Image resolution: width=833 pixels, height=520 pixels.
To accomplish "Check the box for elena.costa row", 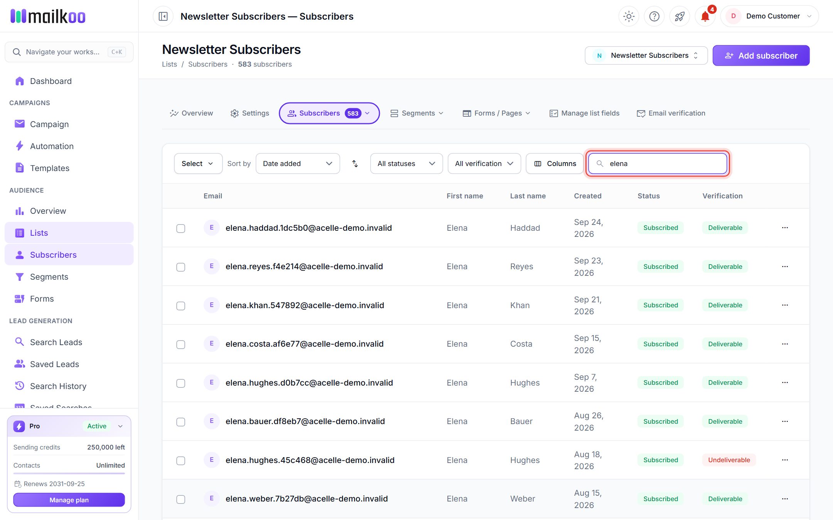I will pyautogui.click(x=180, y=344).
